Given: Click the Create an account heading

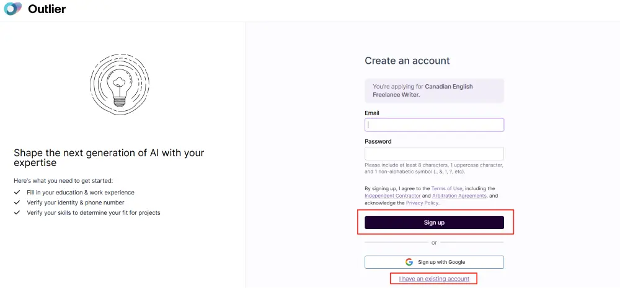Looking at the screenshot, I should coord(407,61).
